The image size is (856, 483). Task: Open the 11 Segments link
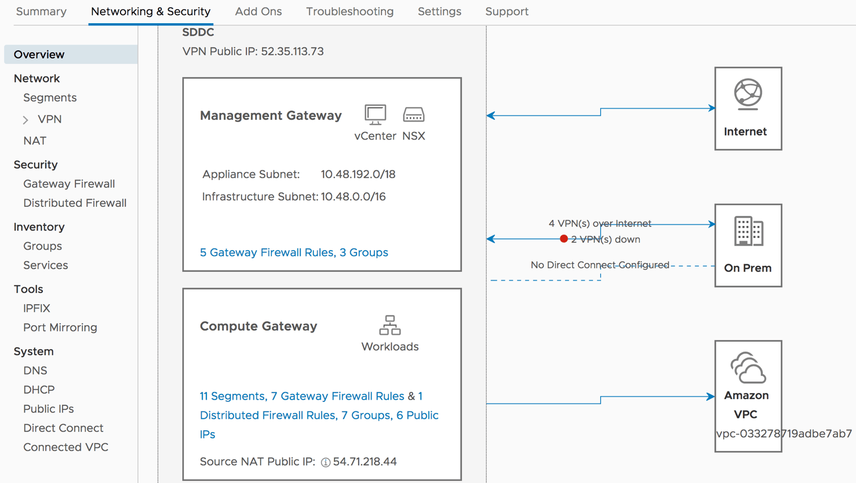click(x=232, y=396)
